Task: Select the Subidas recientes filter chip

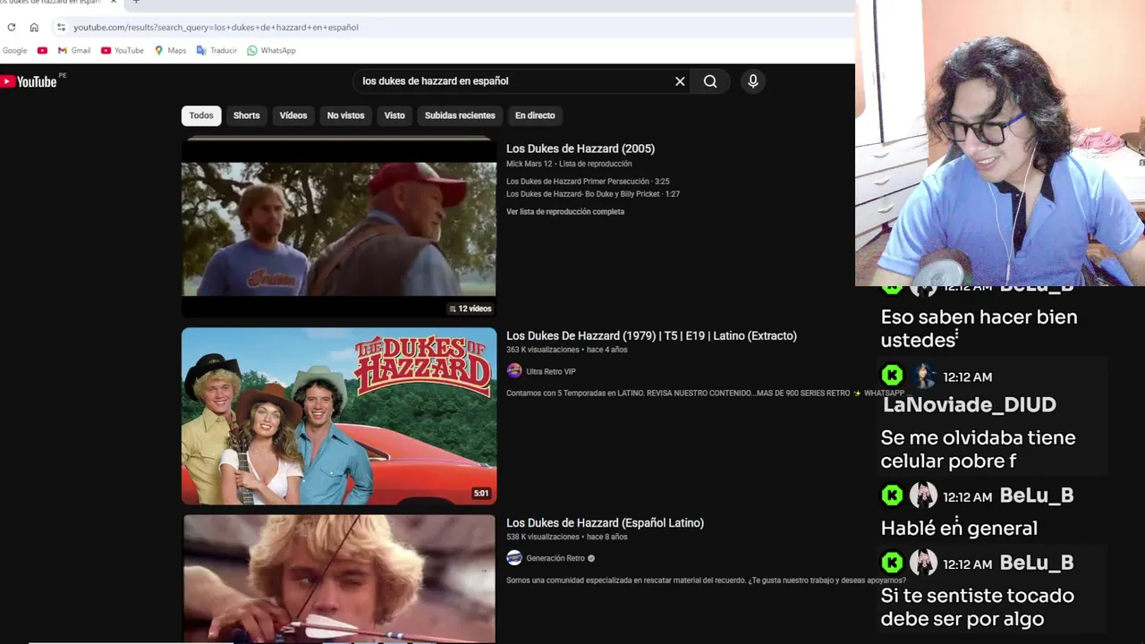Action: 460,115
